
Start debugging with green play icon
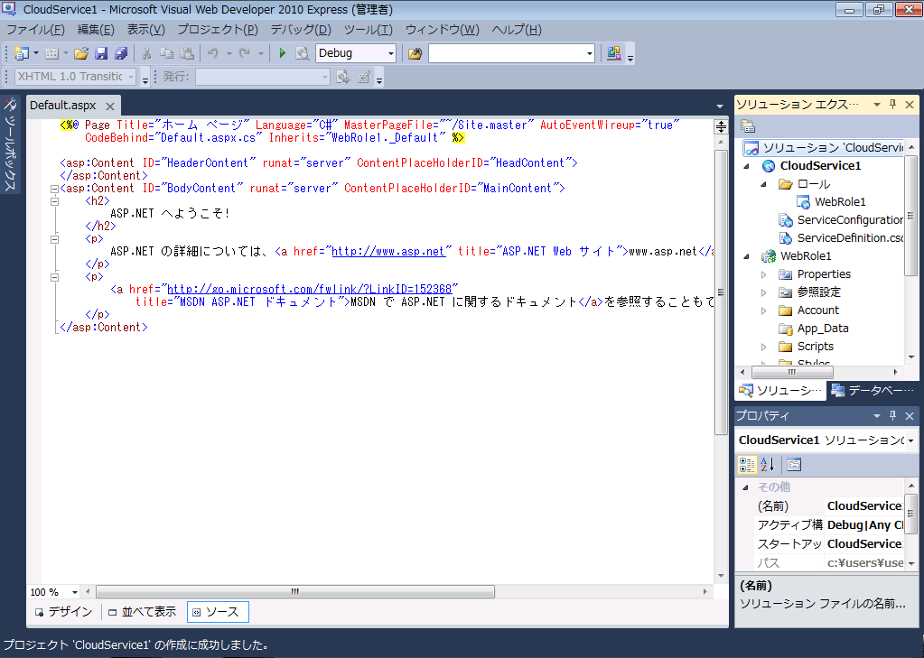click(283, 53)
